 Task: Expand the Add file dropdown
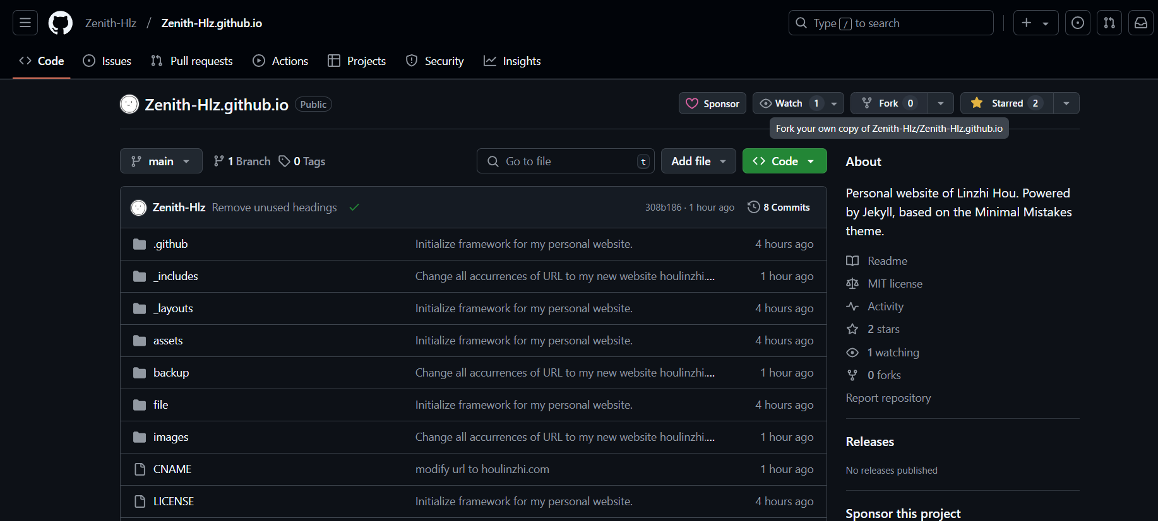pos(698,161)
